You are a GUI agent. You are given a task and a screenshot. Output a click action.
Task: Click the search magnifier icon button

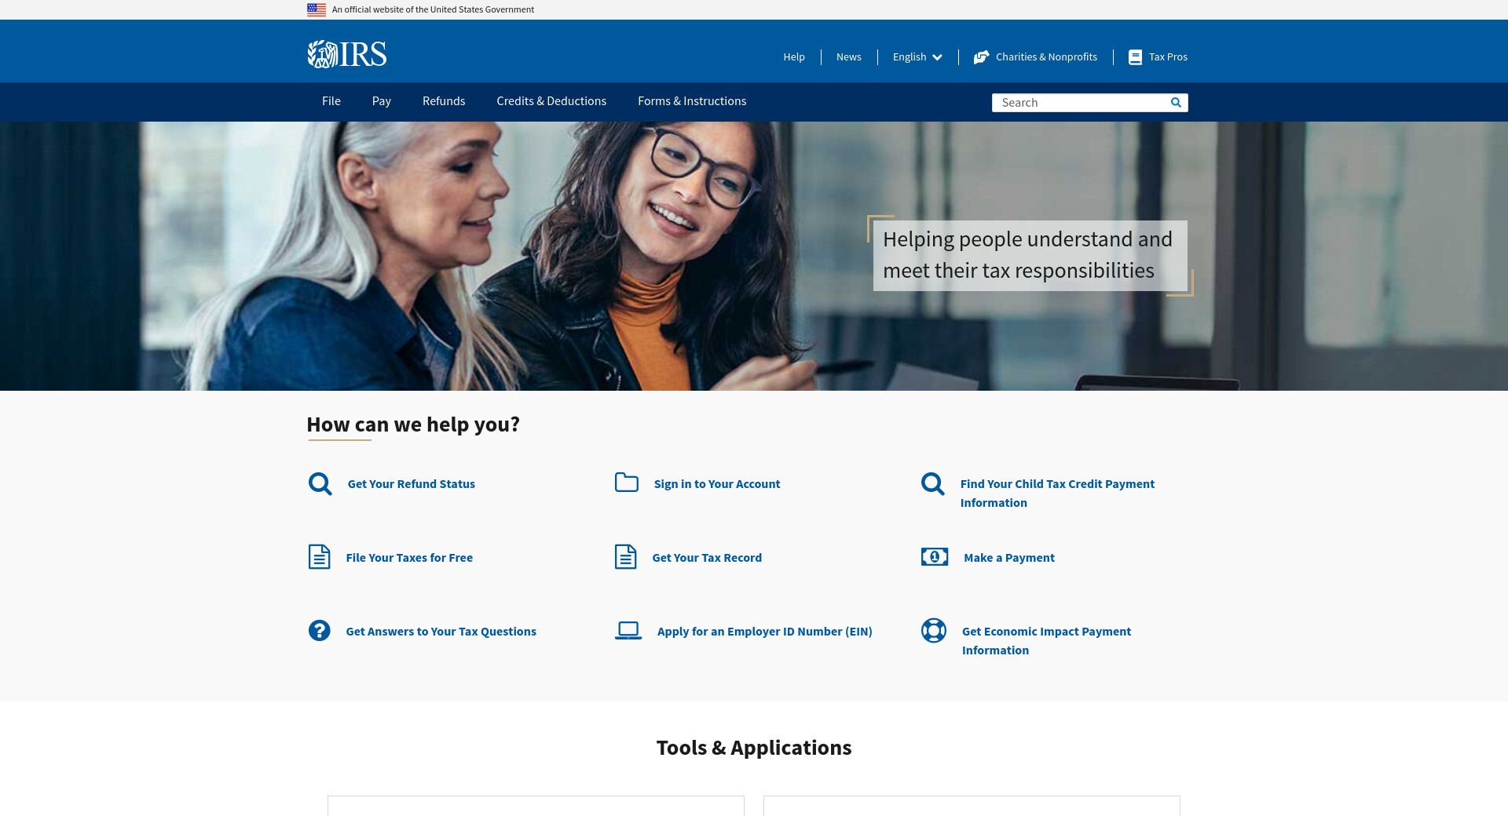click(x=1176, y=103)
